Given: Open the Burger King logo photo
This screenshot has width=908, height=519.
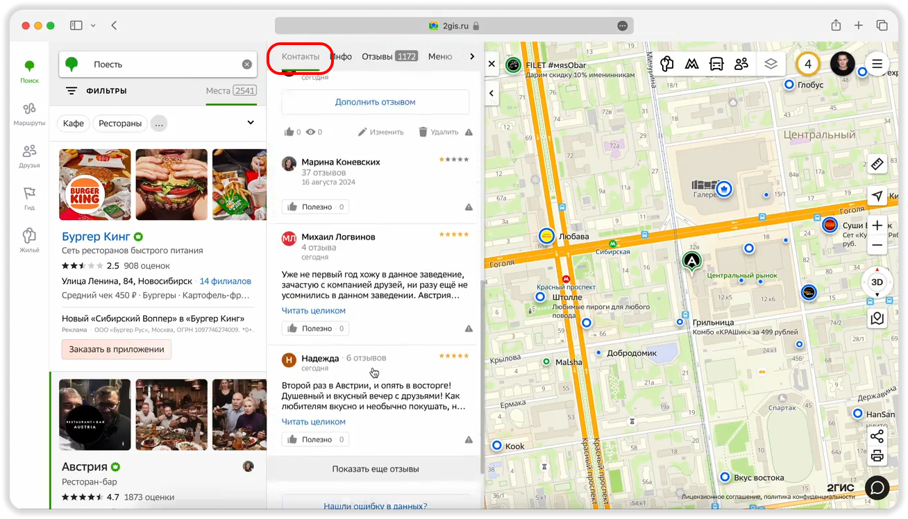Looking at the screenshot, I should tap(95, 185).
